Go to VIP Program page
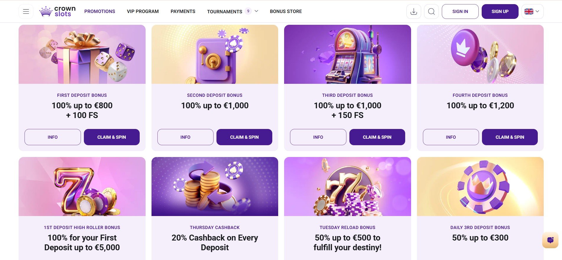Screen dimensions: 562x260 pos(143,12)
